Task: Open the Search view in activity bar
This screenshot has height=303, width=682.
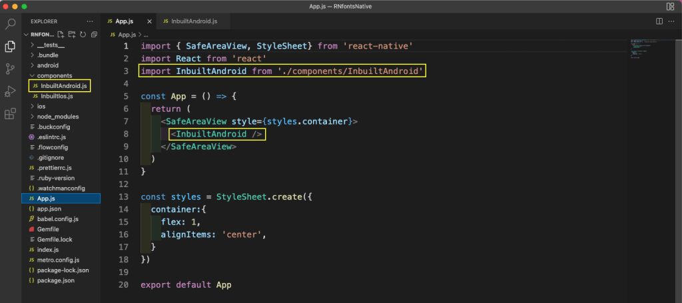Action: (11, 25)
